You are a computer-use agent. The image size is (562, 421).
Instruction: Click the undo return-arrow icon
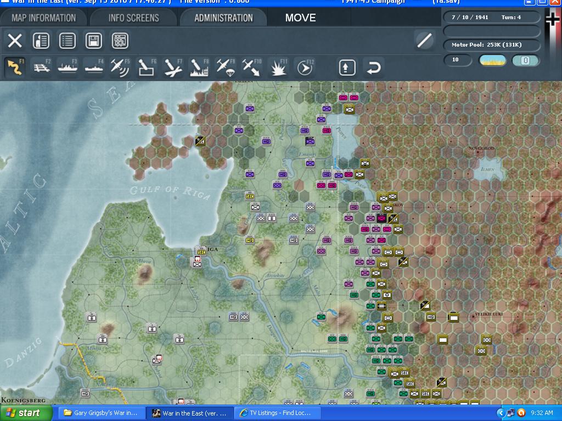point(373,67)
